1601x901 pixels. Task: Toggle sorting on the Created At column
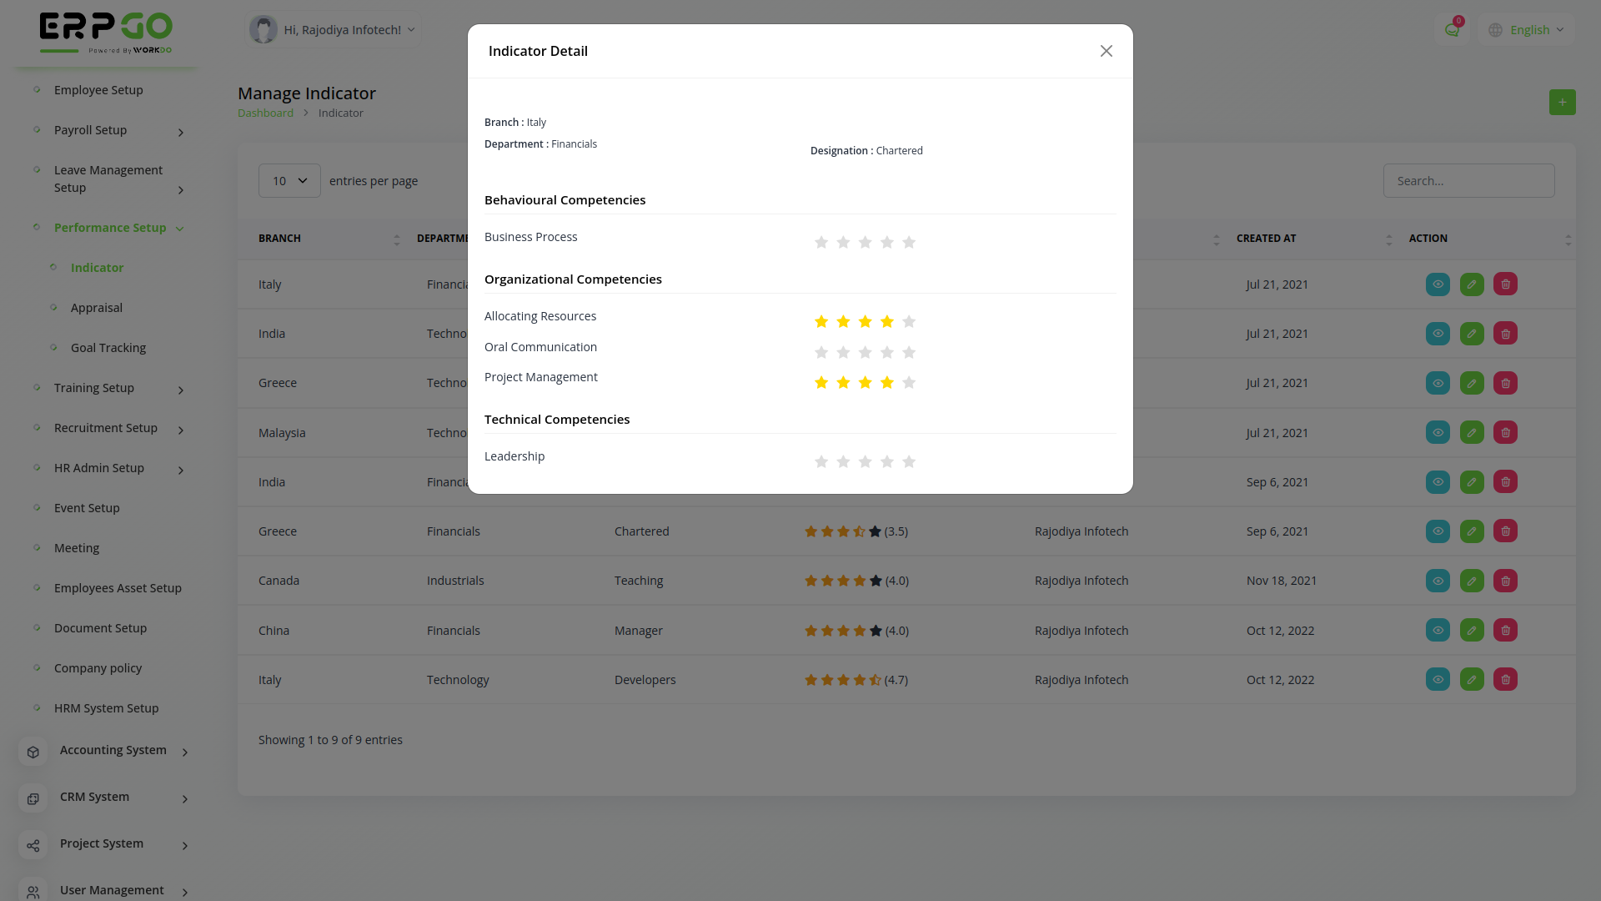(x=1267, y=239)
